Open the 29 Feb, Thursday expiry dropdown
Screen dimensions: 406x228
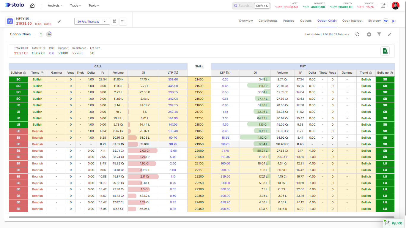(x=92, y=21)
